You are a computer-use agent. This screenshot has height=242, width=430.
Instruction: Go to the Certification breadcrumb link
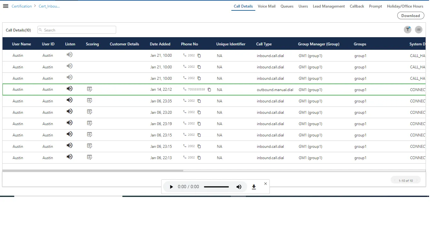(x=22, y=6)
